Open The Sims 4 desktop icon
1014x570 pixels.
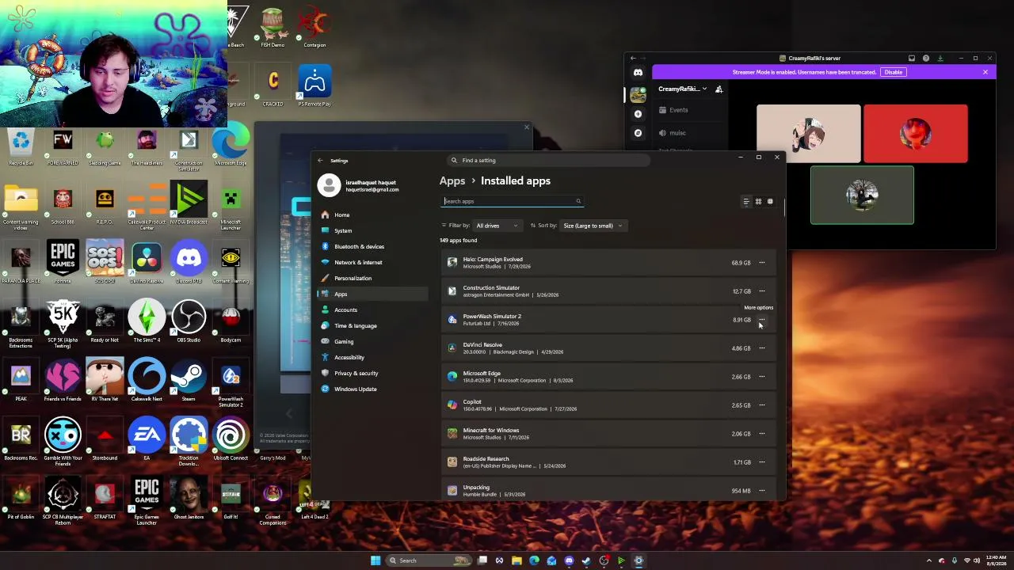pyautogui.click(x=147, y=321)
